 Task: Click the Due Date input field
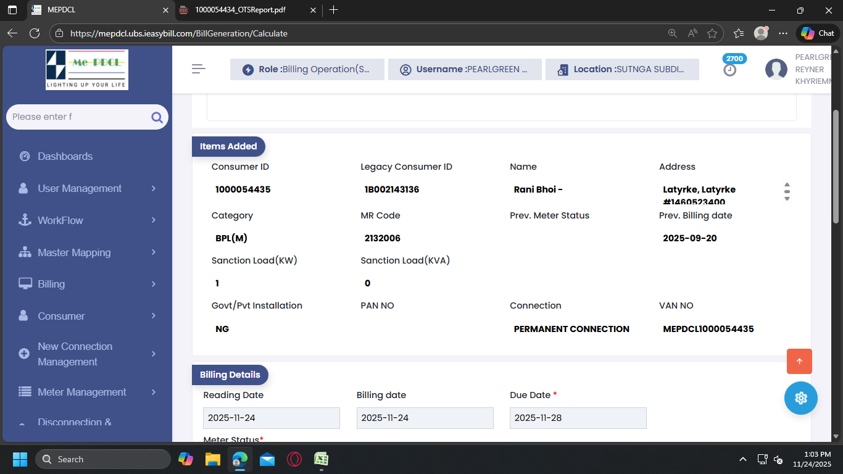pos(578,418)
